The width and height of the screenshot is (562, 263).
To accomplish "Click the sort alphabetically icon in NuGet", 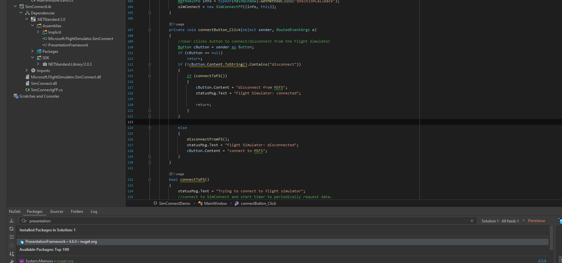I will pyautogui.click(x=12, y=254).
